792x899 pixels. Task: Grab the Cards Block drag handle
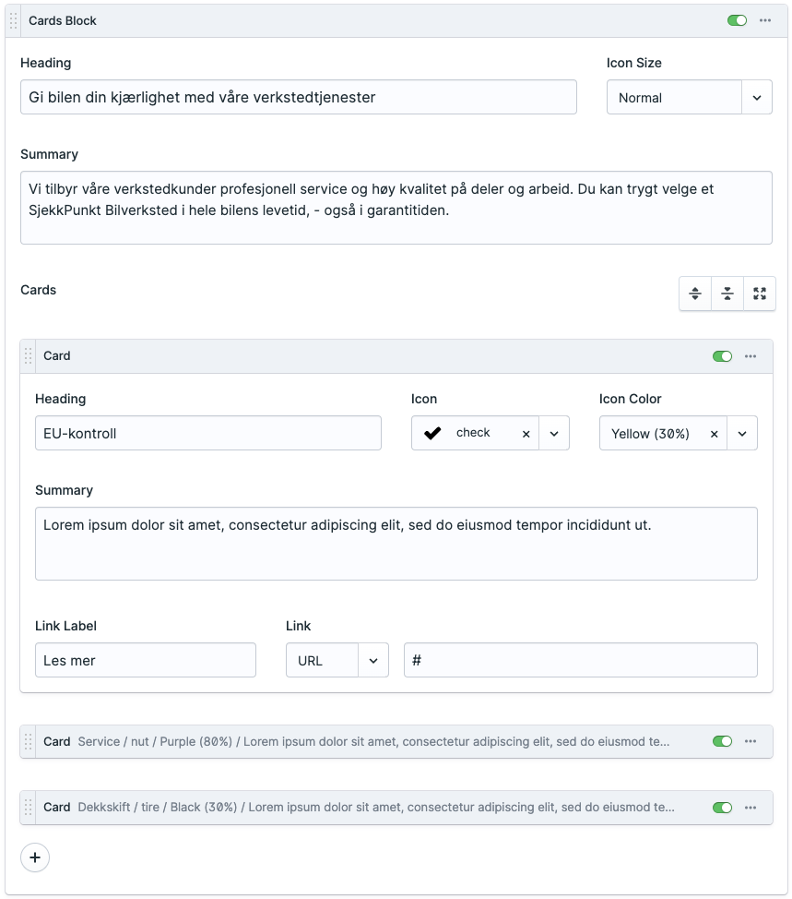tap(14, 20)
